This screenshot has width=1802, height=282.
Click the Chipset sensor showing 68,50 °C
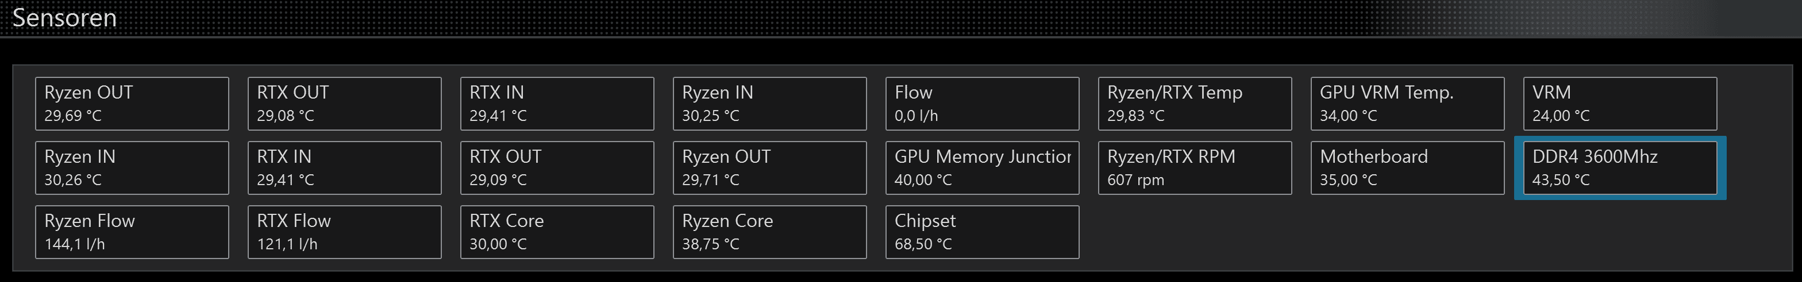point(982,232)
